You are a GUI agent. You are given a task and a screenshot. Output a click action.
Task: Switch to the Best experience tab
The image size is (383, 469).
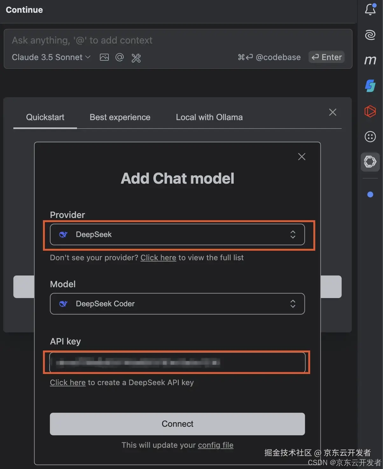click(120, 117)
